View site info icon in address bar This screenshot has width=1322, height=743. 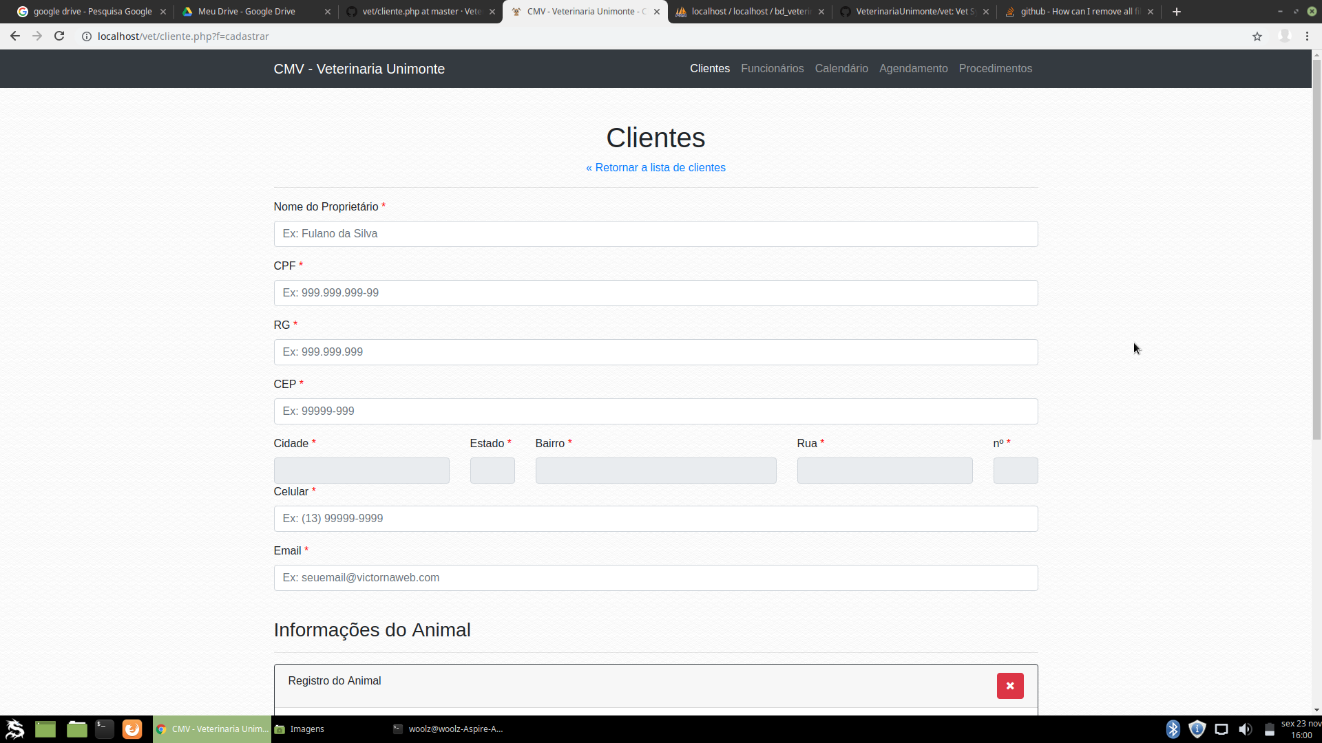87,36
